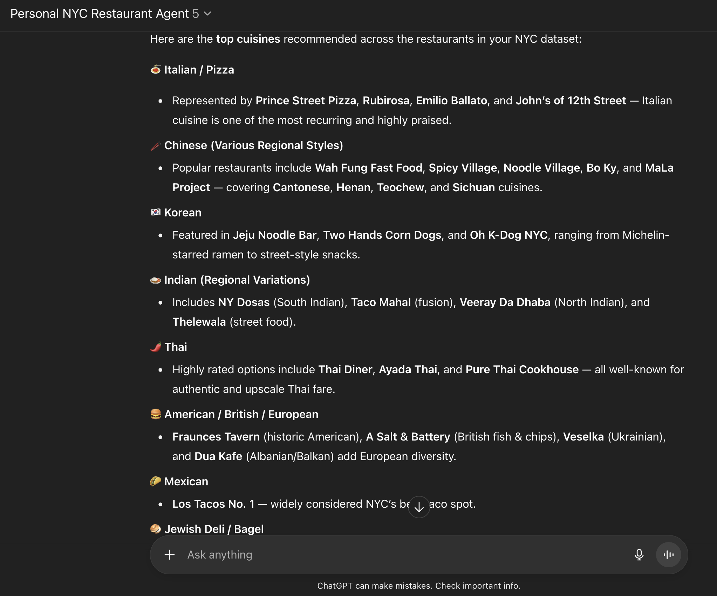Click the bagel emoji beside Jewish Deli
Image resolution: width=717 pixels, height=596 pixels.
coord(156,529)
